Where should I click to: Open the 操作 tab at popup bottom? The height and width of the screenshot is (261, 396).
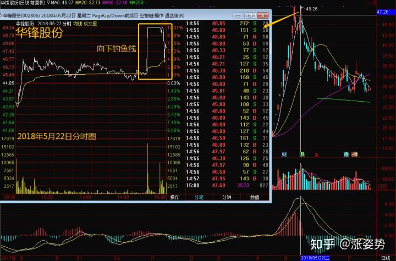point(175,197)
